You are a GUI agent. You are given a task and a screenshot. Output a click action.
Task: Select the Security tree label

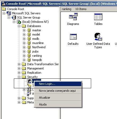click(33, 77)
